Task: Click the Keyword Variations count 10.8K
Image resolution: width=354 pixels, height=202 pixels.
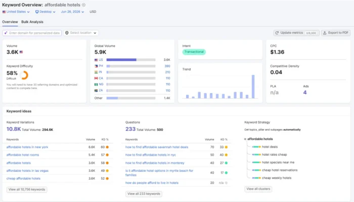Action: click(x=14, y=129)
